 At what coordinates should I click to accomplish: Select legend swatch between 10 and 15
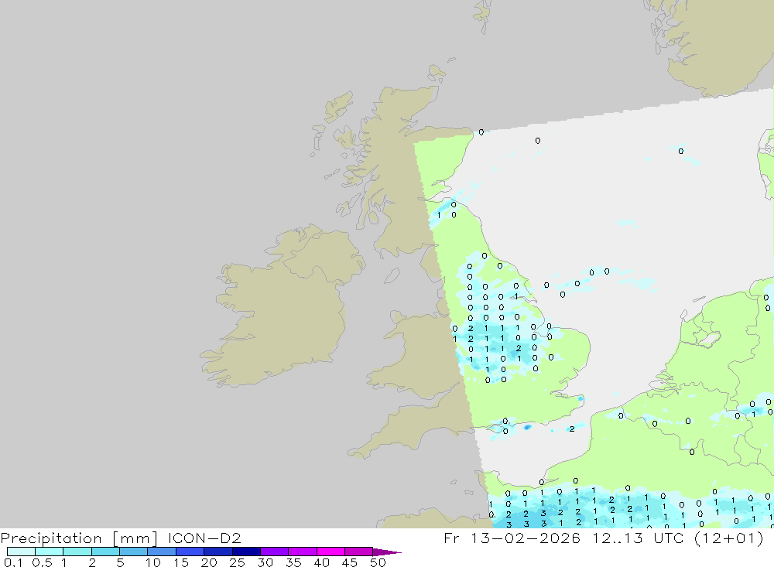coord(162,552)
